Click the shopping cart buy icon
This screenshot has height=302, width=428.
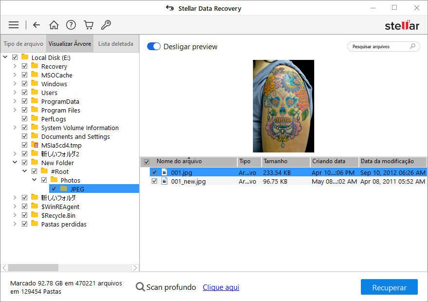[x=88, y=25]
